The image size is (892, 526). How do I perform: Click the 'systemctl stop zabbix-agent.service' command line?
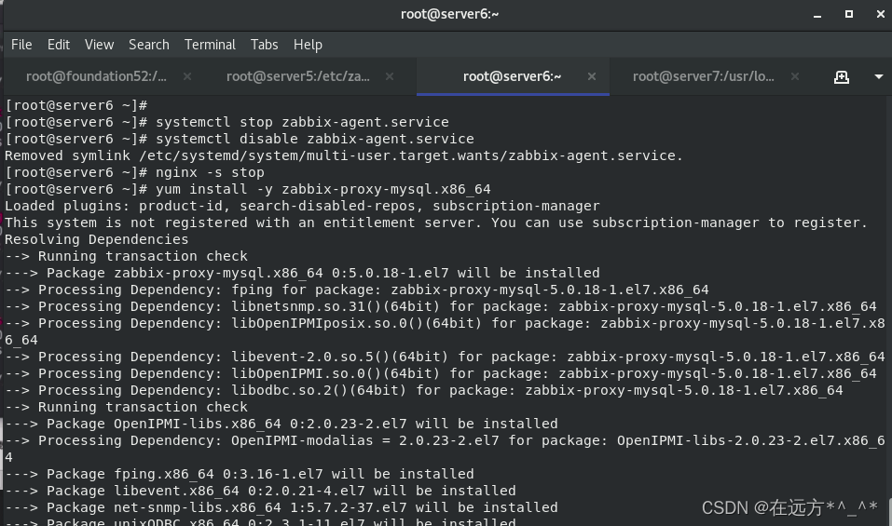pyautogui.click(x=227, y=122)
